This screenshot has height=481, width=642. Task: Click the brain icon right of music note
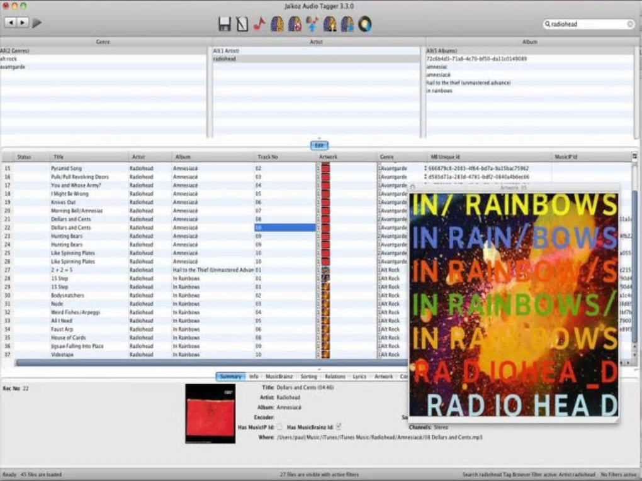[277, 24]
